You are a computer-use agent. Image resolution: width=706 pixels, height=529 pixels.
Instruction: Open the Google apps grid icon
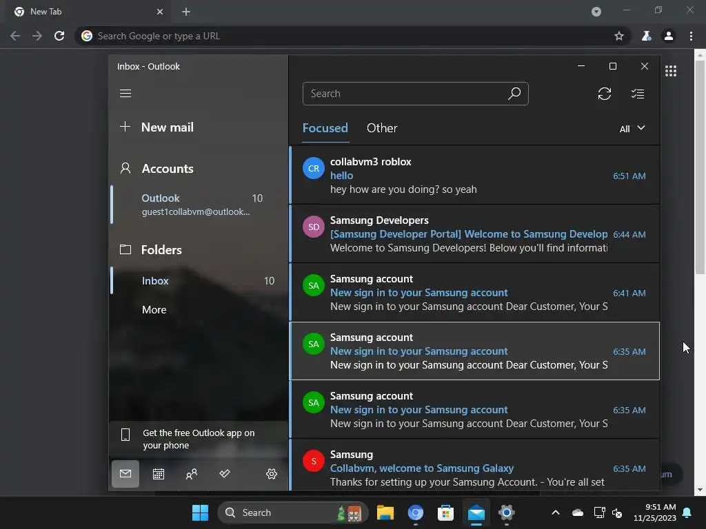(x=671, y=71)
